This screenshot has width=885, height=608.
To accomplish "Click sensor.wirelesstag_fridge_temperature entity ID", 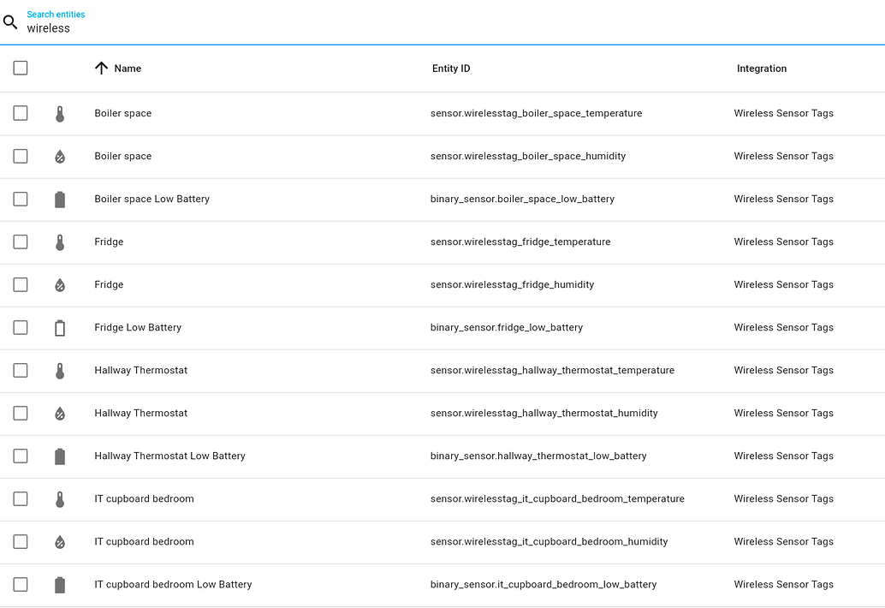I will (x=520, y=241).
